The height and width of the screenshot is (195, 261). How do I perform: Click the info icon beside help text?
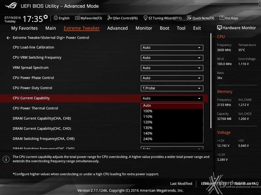click(6, 159)
